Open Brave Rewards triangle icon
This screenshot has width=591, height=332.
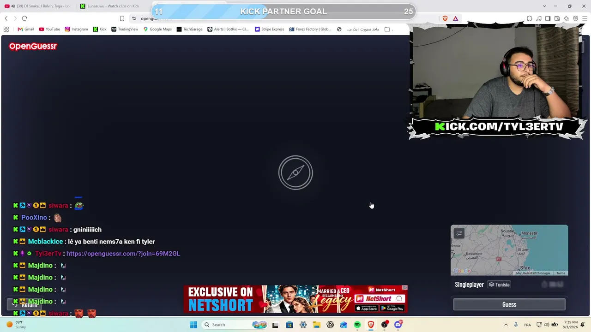click(x=455, y=18)
